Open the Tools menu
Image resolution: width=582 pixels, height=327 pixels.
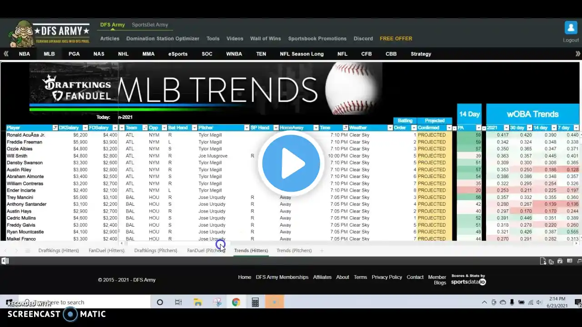[x=213, y=39]
